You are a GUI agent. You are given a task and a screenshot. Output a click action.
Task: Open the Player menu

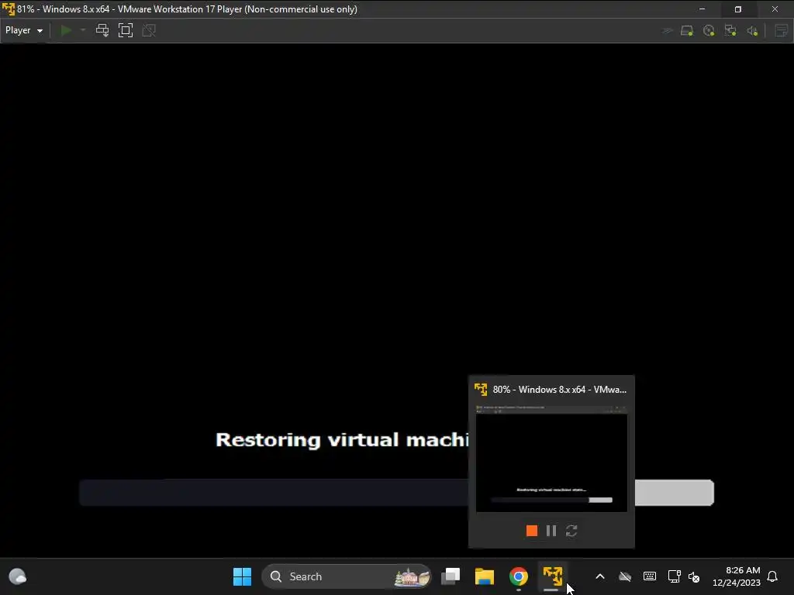[x=24, y=30]
